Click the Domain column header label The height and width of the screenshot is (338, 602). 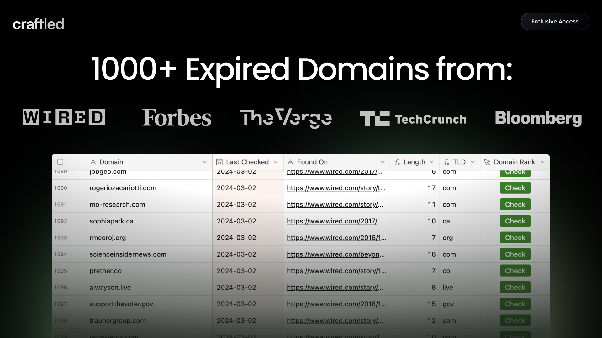click(111, 162)
